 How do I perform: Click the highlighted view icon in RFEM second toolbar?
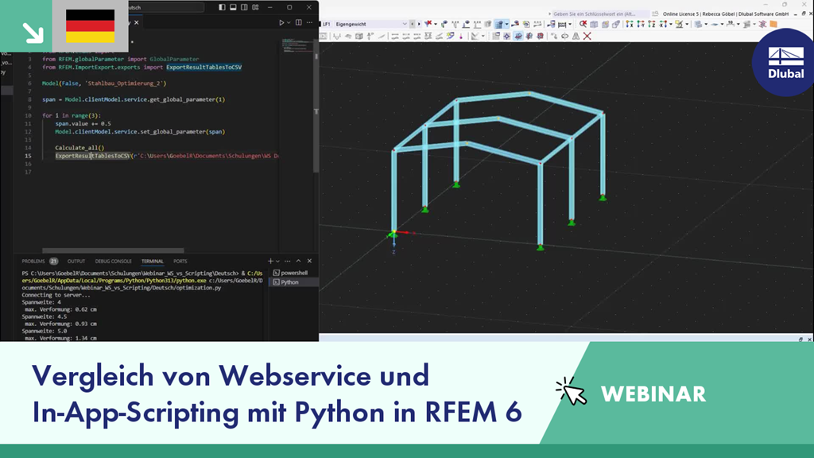click(x=518, y=36)
